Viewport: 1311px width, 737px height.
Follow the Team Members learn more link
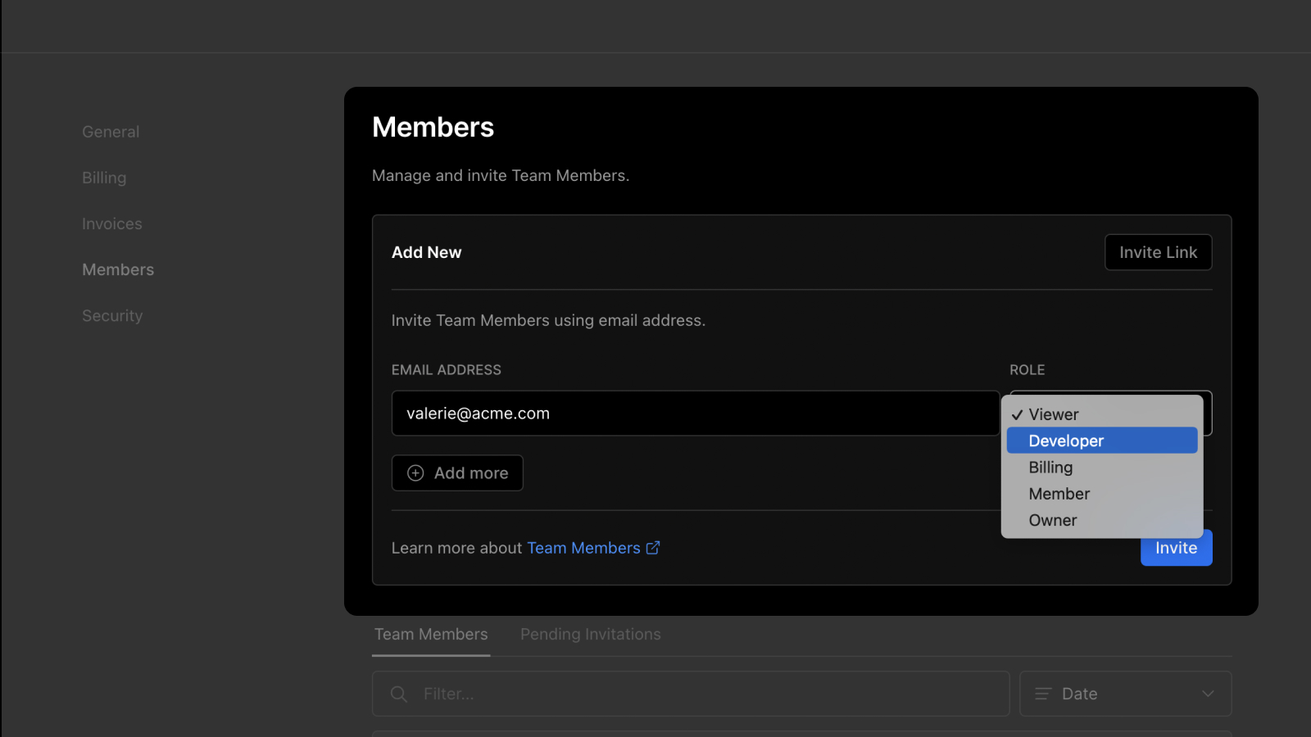coord(583,548)
